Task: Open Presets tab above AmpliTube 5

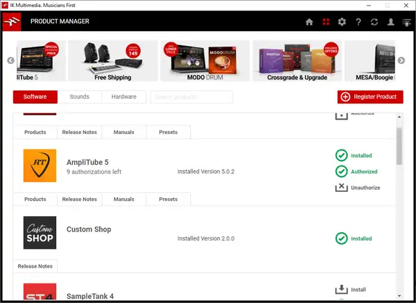Action: (168, 132)
